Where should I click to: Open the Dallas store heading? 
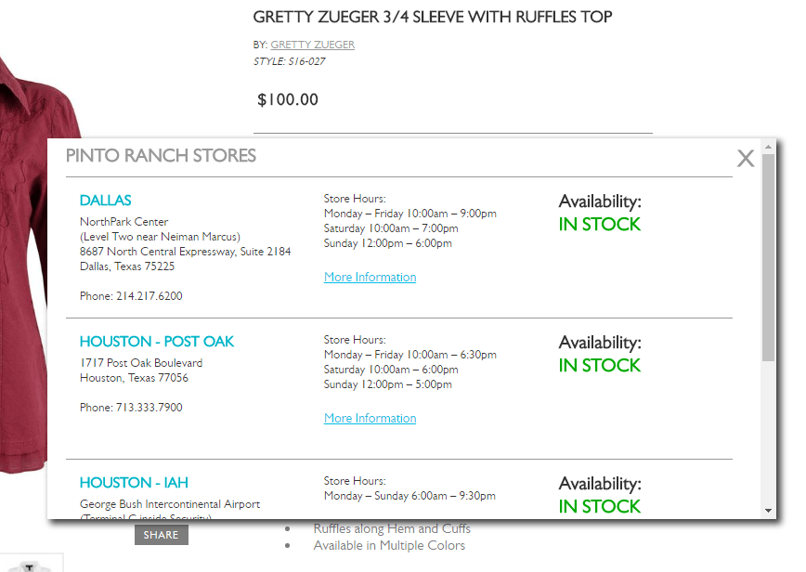[x=105, y=201]
